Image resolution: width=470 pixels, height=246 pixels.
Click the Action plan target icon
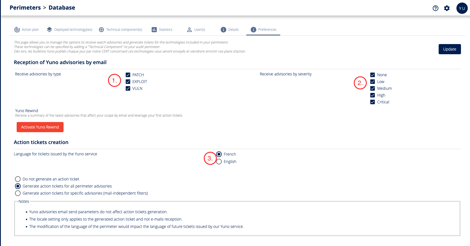tap(17, 30)
